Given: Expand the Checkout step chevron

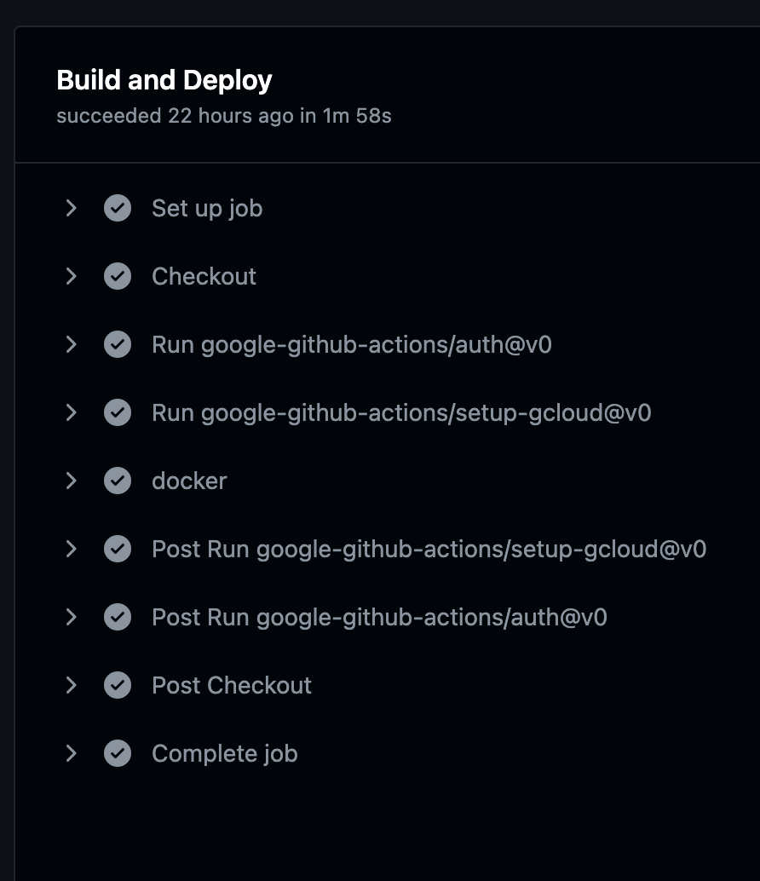Looking at the screenshot, I should [x=72, y=276].
